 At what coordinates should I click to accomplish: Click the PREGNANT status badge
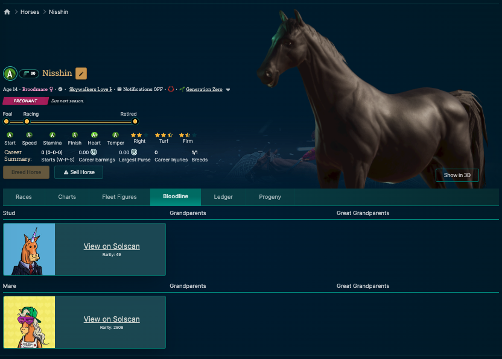click(25, 101)
